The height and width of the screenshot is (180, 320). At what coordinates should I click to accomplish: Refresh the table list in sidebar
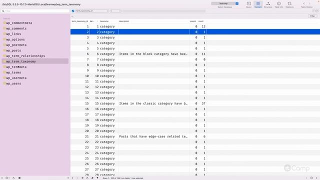point(13,178)
